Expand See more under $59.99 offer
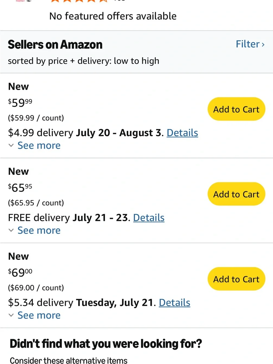 (x=39, y=146)
